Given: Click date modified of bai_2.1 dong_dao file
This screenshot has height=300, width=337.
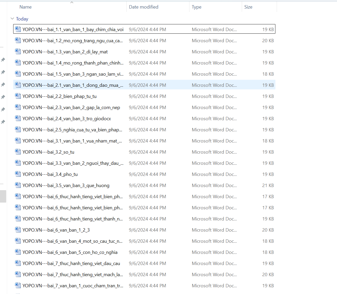Looking at the screenshot, I should point(148,85).
